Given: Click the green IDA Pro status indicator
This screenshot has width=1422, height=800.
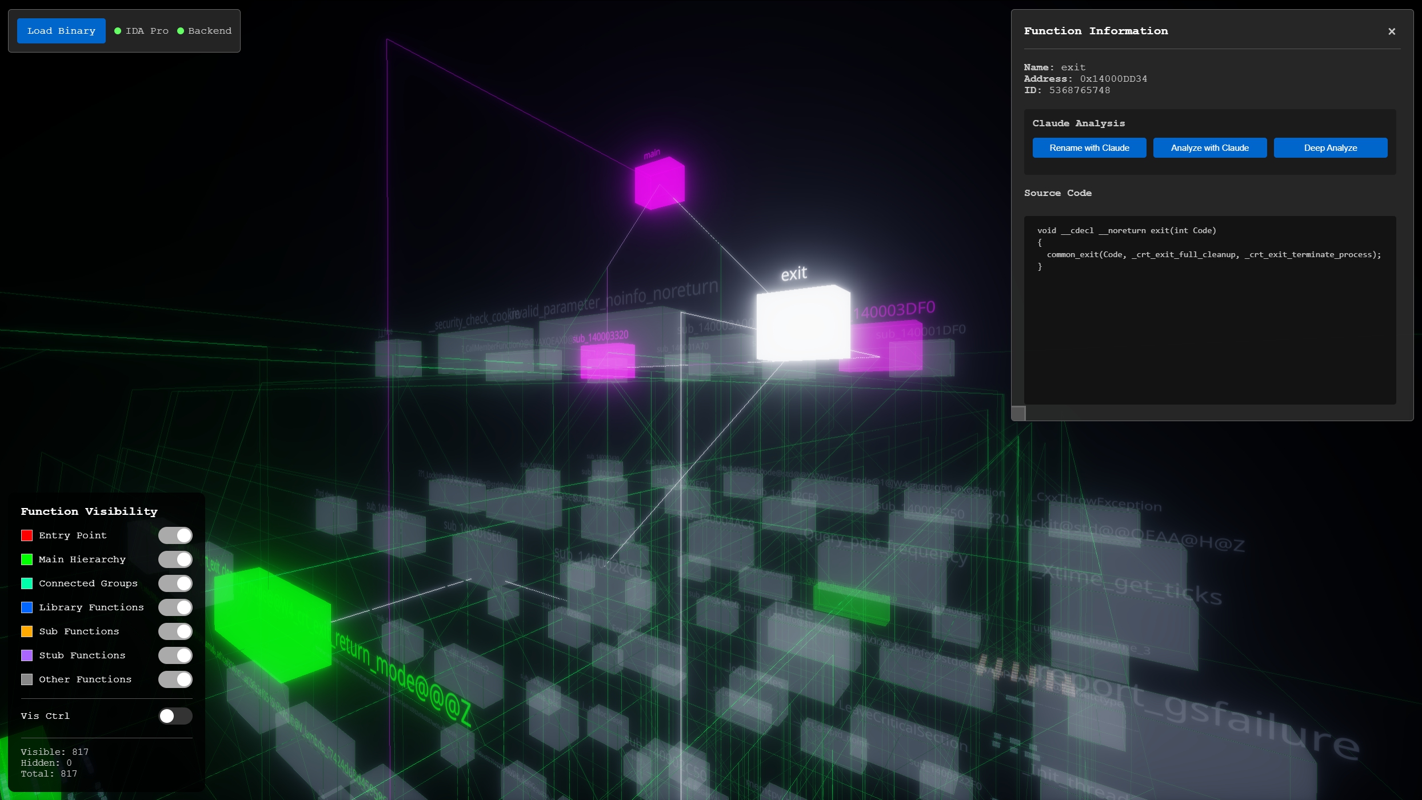Looking at the screenshot, I should point(118,31).
